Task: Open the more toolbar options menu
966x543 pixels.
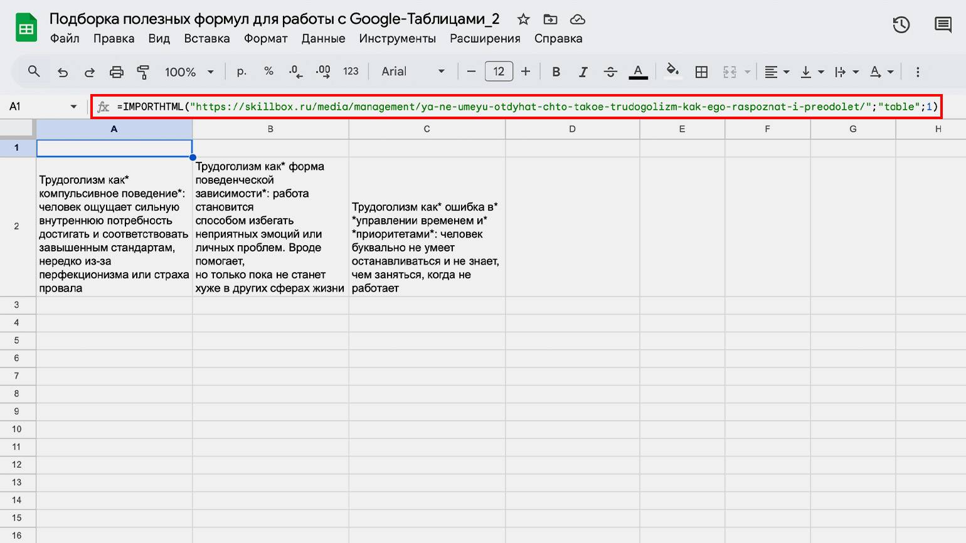Action: pyautogui.click(x=918, y=72)
